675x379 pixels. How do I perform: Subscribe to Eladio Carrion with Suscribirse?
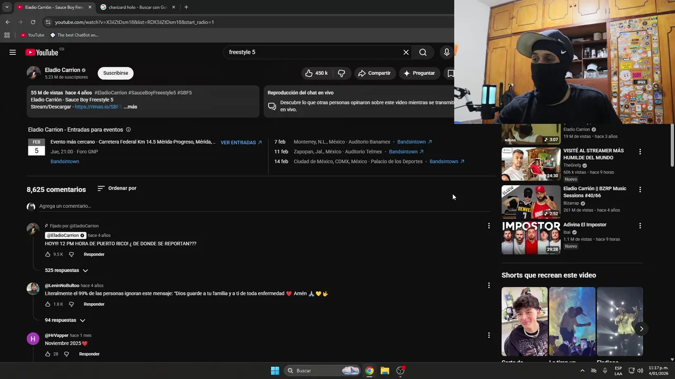pos(115,73)
